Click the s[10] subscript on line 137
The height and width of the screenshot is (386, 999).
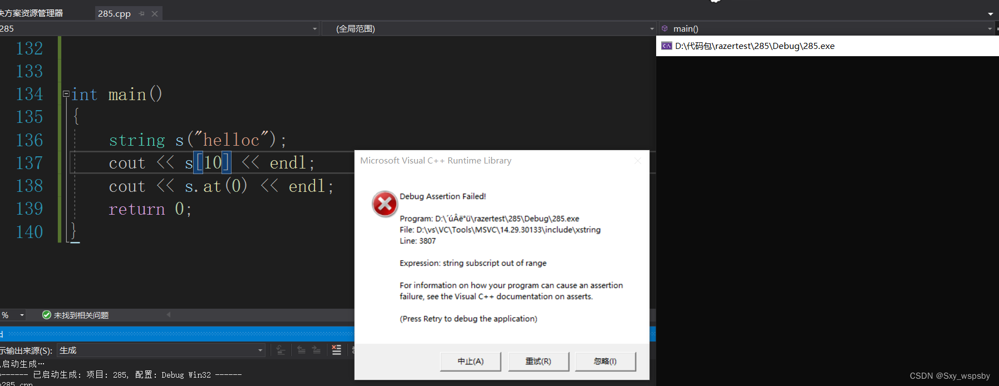coord(207,163)
